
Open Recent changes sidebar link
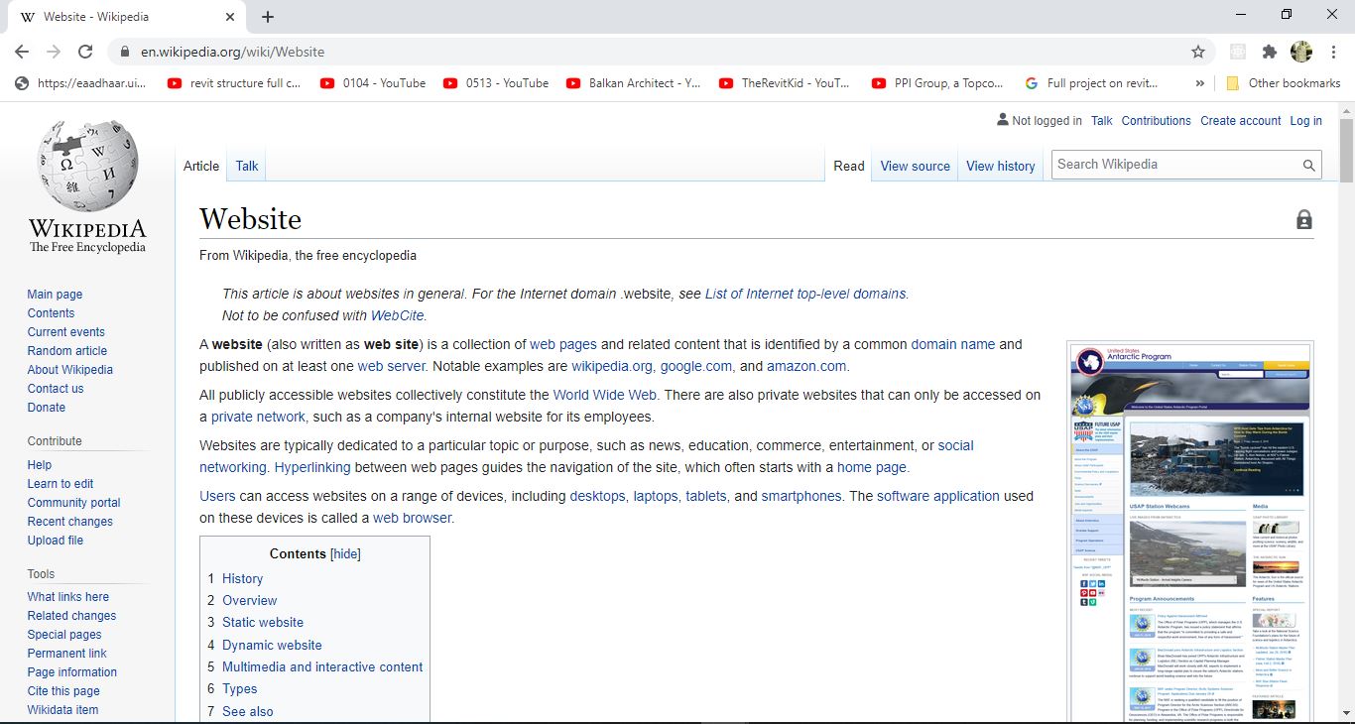click(x=70, y=522)
